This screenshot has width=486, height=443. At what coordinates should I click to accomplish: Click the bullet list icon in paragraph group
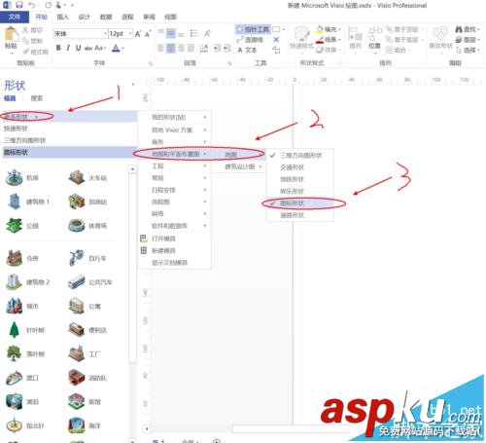point(193,33)
